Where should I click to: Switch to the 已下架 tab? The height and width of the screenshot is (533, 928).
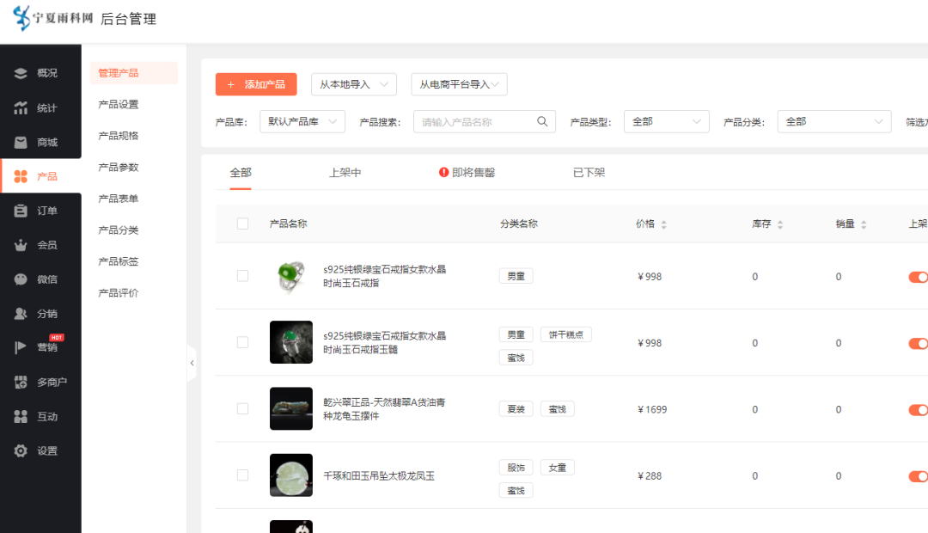(x=589, y=172)
